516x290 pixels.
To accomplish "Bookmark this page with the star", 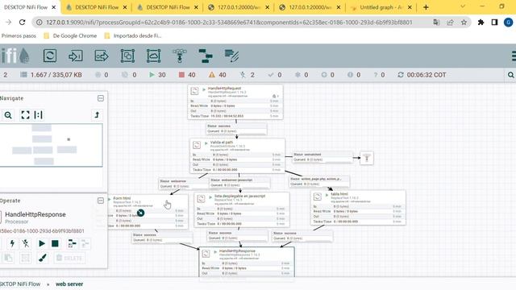I will [x=464, y=22].
